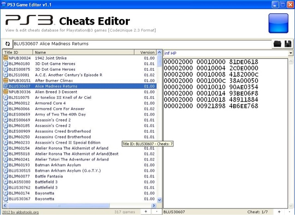This screenshot has height=215, width=295.
Task: Click the disc icon beside BLJM55018
Action: (6, 154)
